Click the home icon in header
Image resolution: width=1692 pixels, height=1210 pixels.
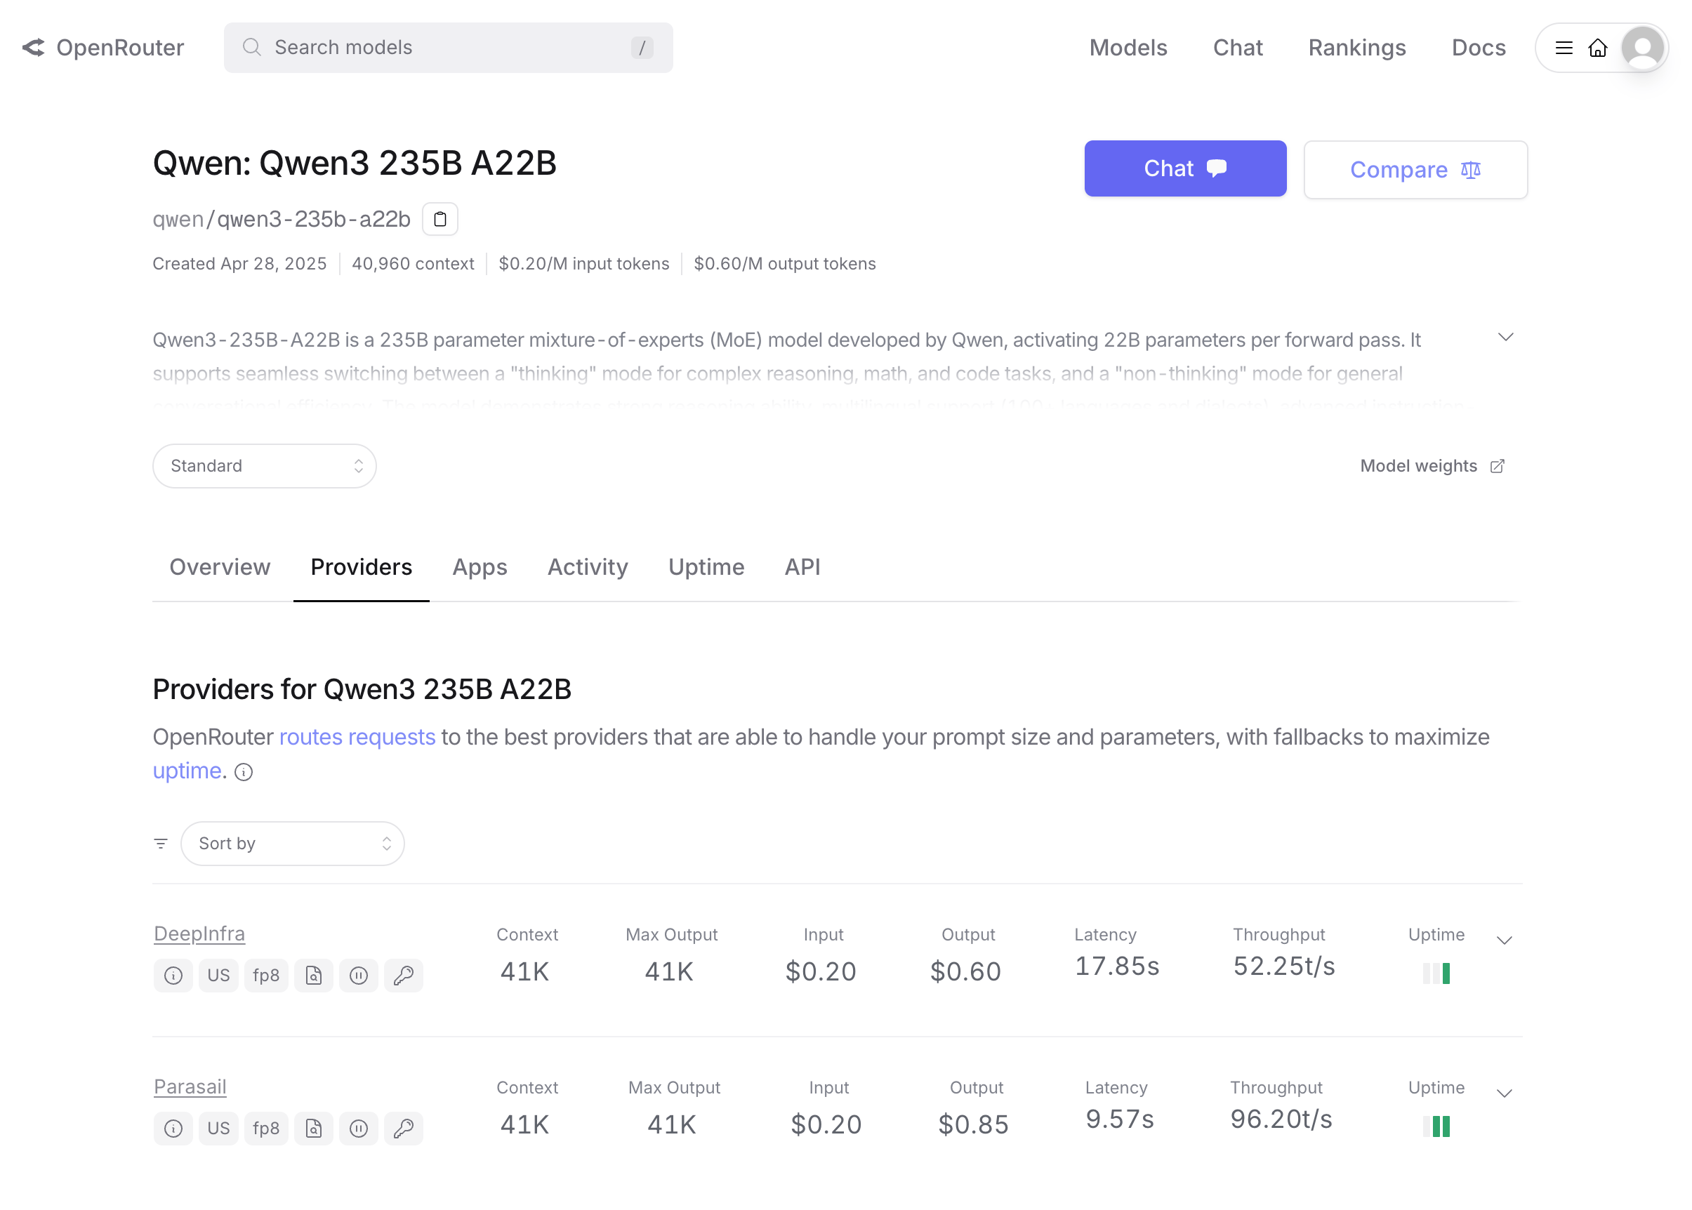click(x=1597, y=48)
